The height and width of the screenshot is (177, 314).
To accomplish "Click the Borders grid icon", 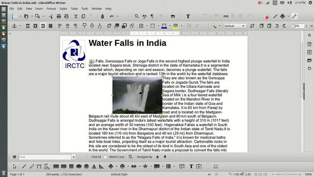I will [141, 26].
